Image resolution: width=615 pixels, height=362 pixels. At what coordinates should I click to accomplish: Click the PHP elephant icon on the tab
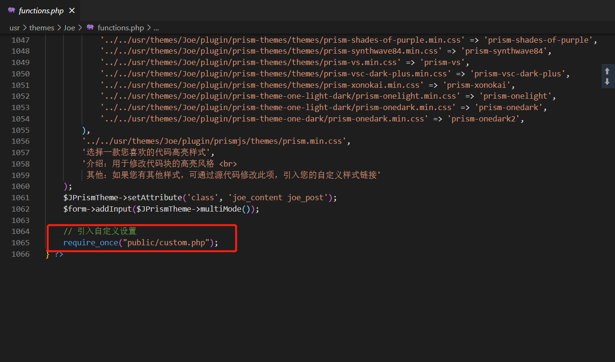click(x=11, y=10)
